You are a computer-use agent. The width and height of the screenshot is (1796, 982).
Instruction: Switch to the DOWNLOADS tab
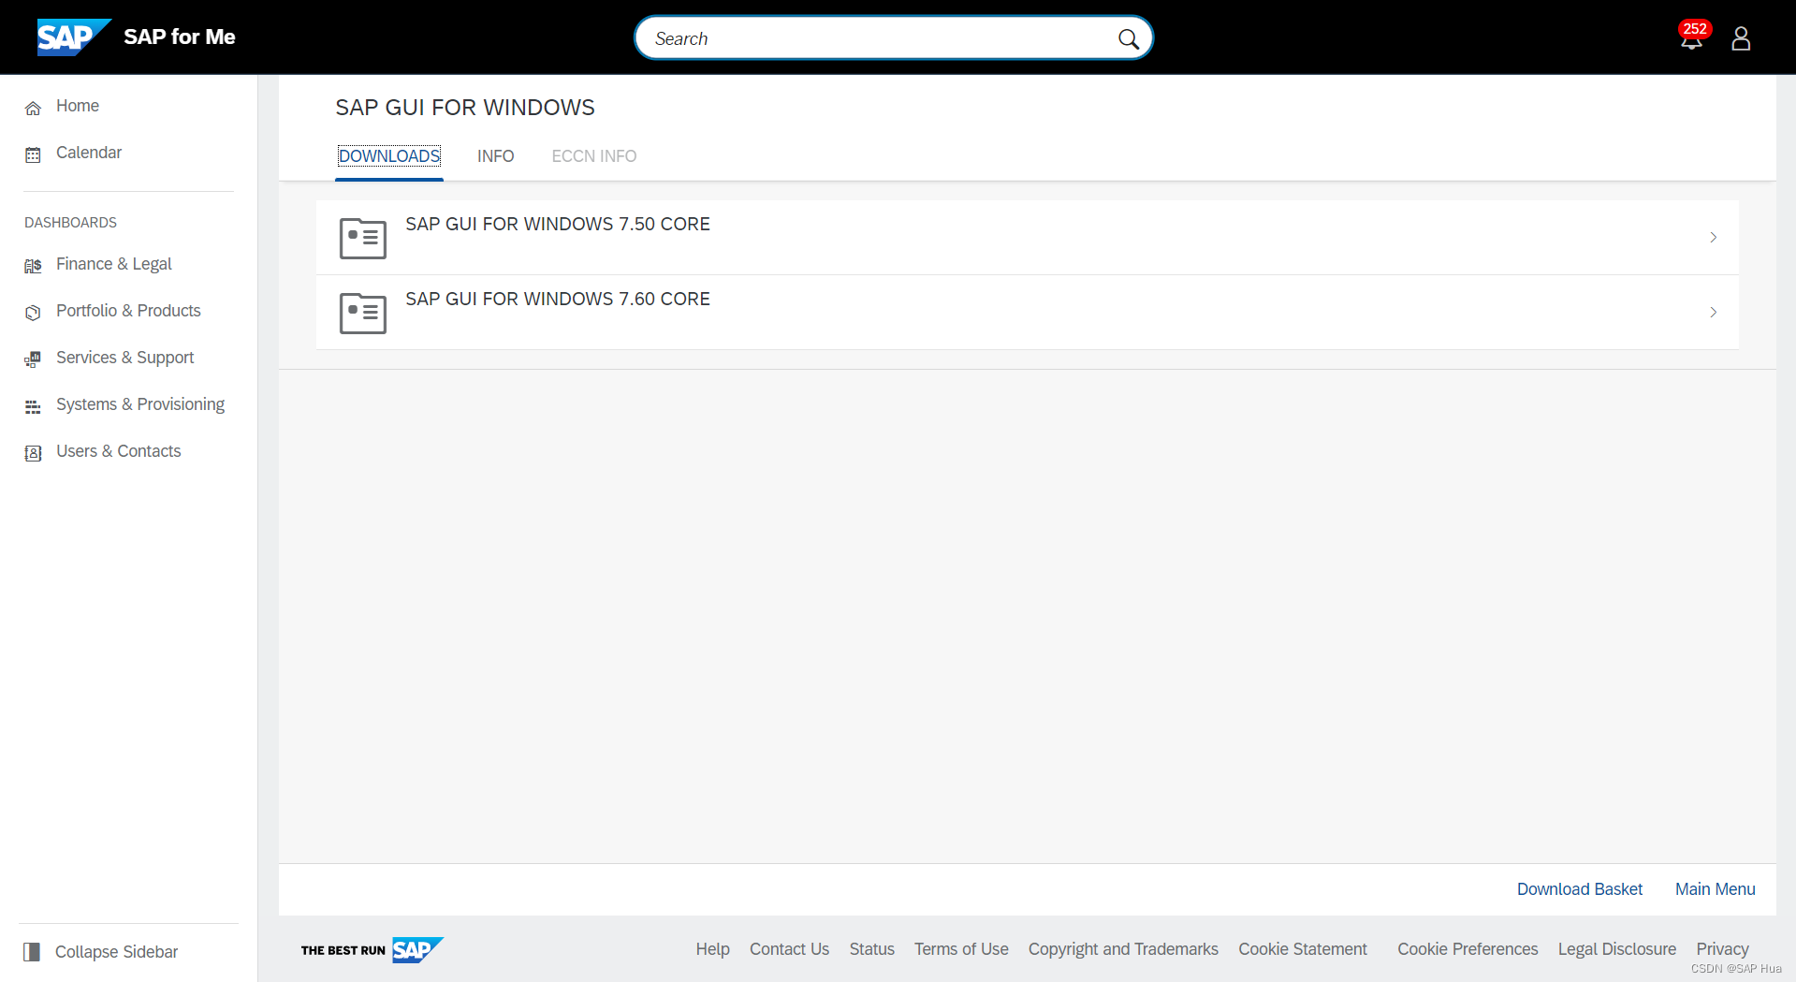click(x=389, y=156)
